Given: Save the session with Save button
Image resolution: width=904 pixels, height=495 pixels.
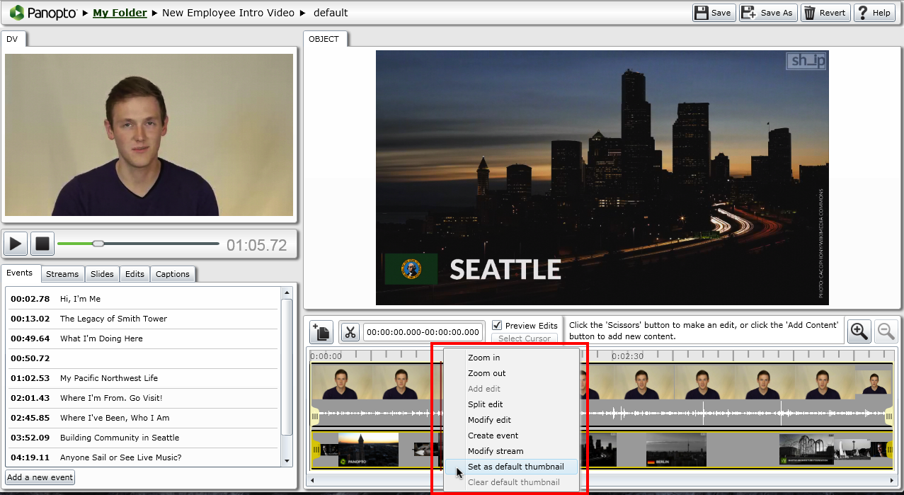Looking at the screenshot, I should coord(714,13).
